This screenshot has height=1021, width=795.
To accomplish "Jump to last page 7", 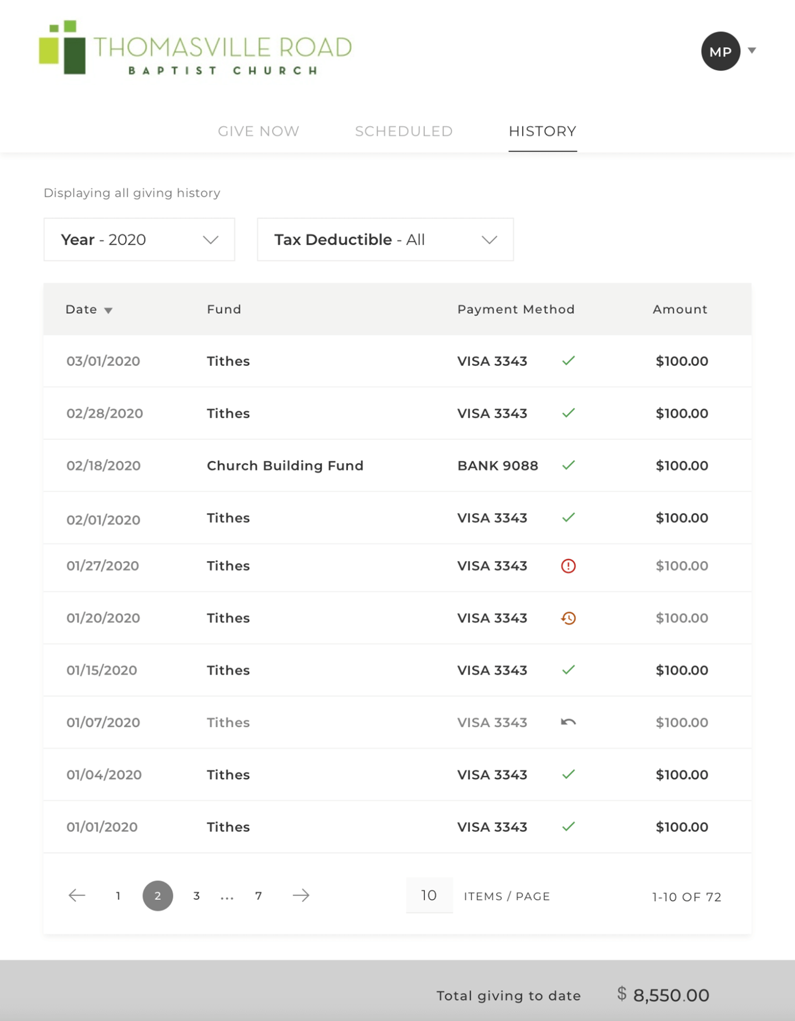I will click(259, 896).
